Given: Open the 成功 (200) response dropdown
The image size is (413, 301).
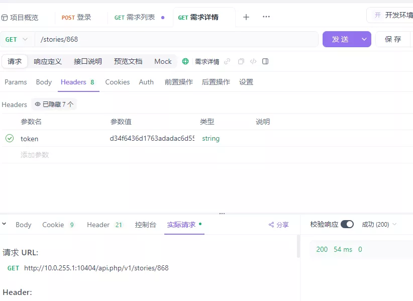Looking at the screenshot, I should click(379, 224).
